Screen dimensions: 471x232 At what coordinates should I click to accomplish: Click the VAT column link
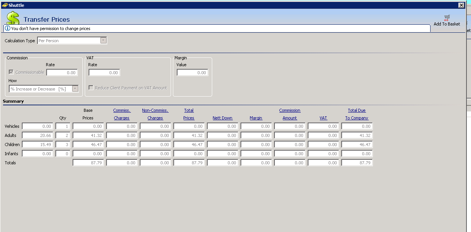(x=323, y=118)
